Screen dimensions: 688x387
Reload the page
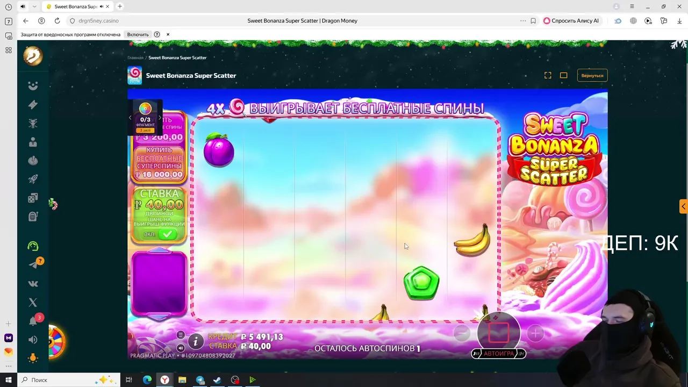57,20
